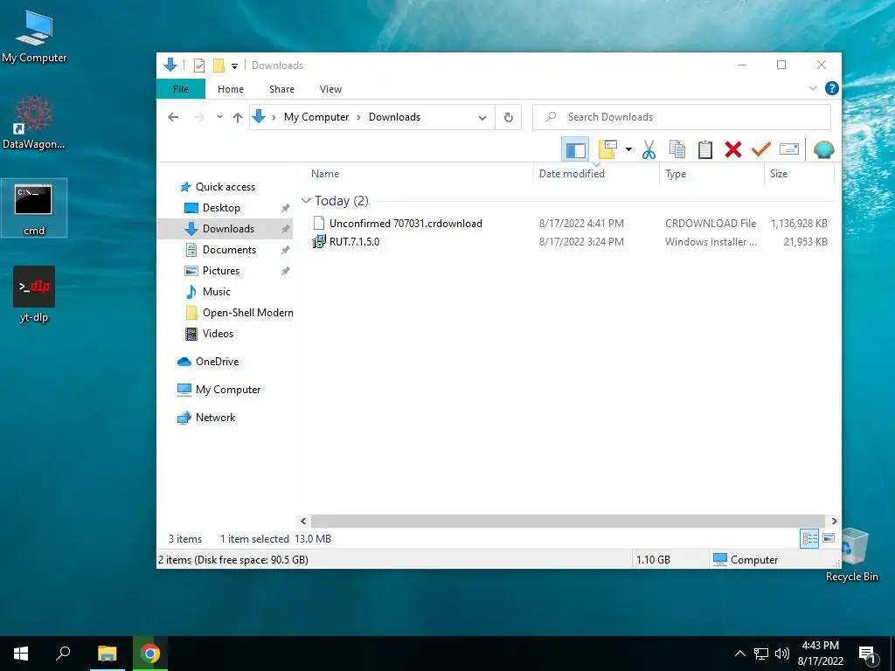This screenshot has height=671, width=895.
Task: Click File Explorer on the taskbar
Action: [107, 654]
